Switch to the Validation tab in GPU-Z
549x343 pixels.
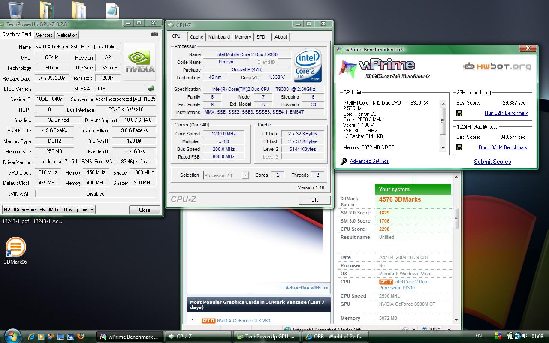pyautogui.click(x=67, y=35)
